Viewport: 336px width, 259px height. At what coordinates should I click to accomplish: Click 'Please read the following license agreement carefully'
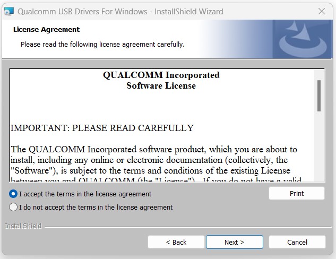pyautogui.click(x=102, y=45)
